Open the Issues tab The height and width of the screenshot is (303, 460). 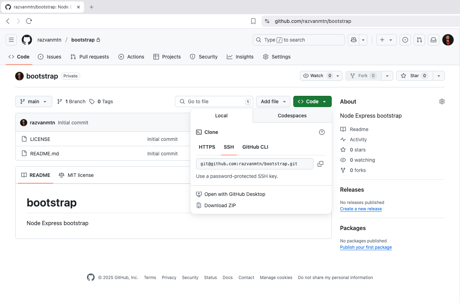tap(49, 57)
